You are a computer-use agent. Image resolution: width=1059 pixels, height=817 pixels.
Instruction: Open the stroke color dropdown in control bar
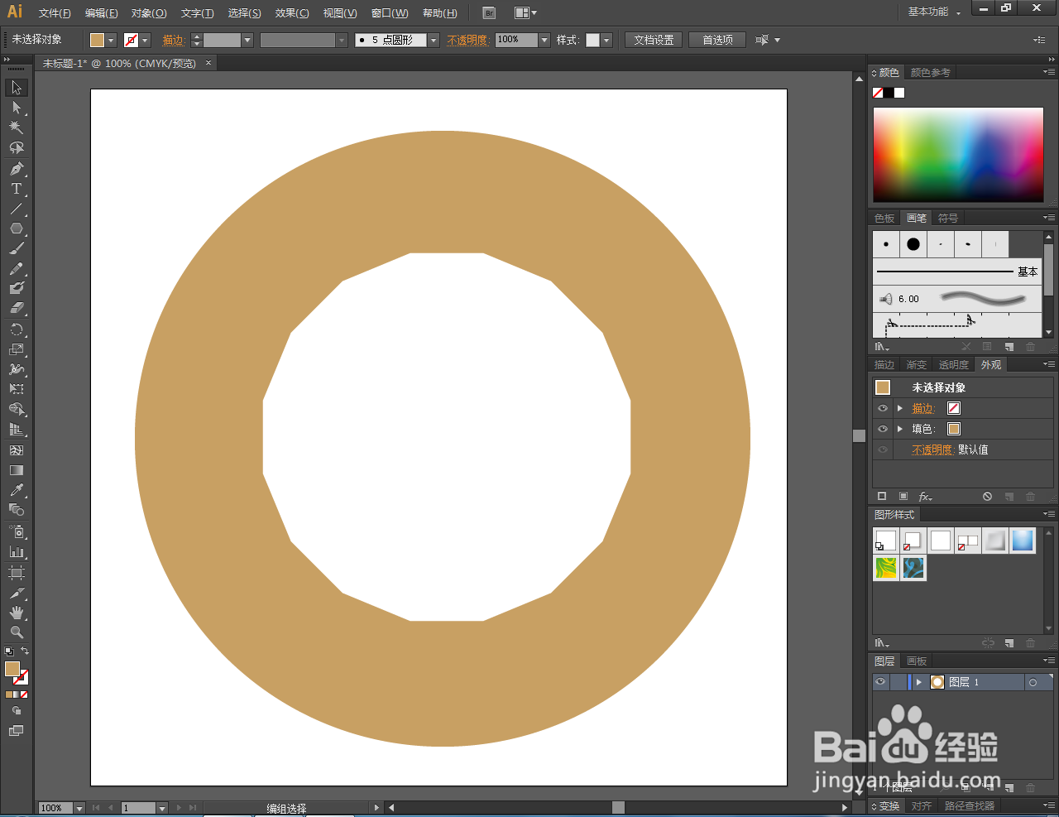coord(145,40)
